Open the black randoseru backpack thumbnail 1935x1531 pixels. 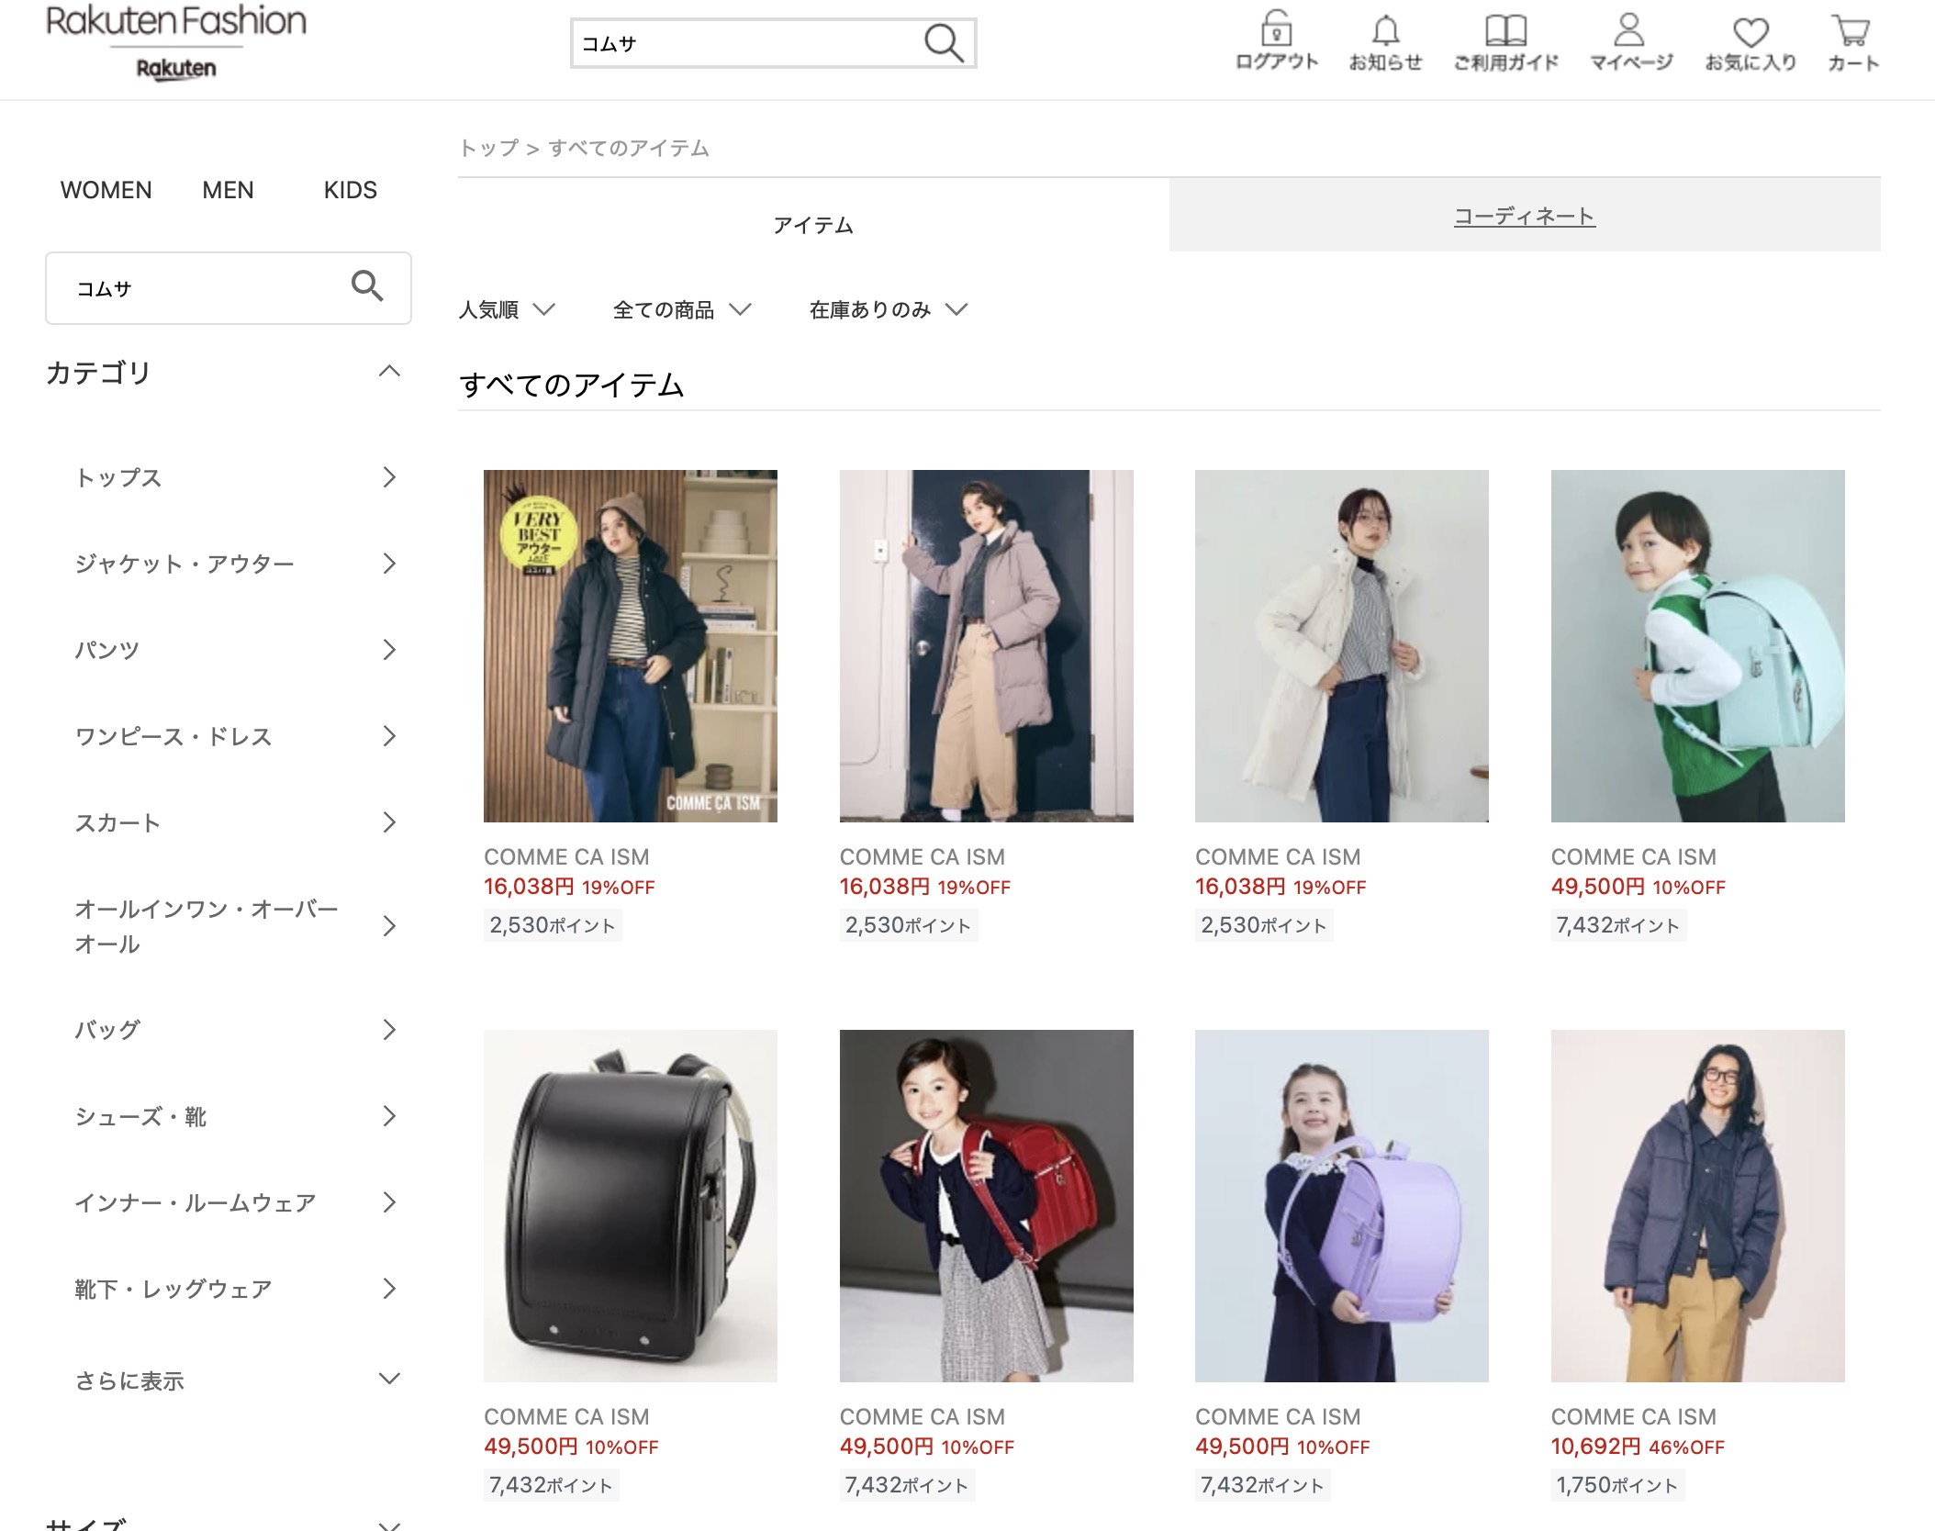click(x=630, y=1205)
